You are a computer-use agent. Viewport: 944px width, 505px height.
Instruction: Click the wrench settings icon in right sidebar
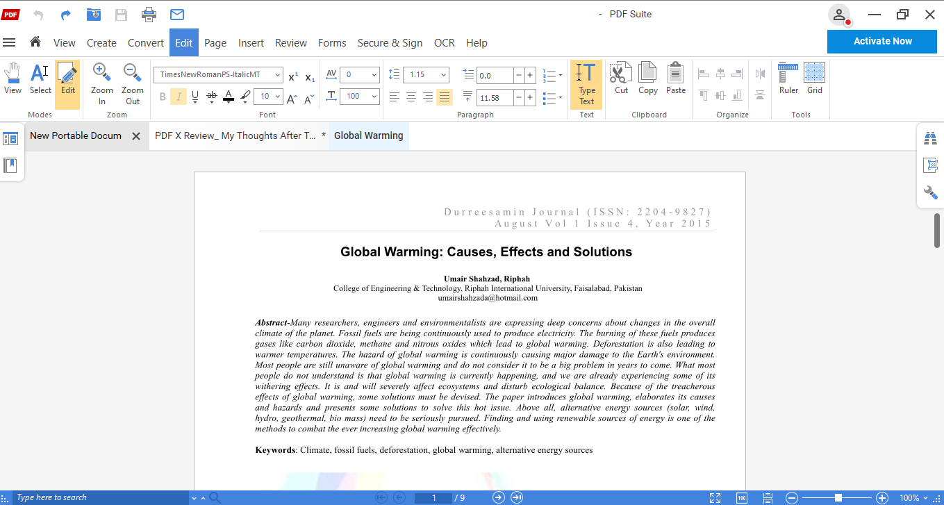[x=930, y=192]
